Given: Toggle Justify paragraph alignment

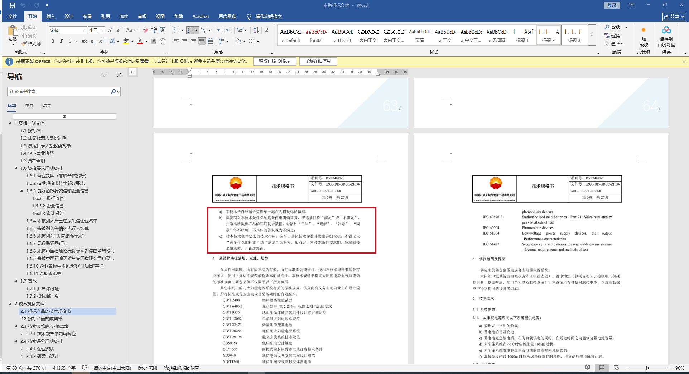Looking at the screenshot, I should 202,42.
